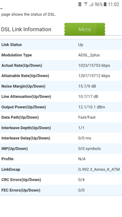This screenshot has height=217, width=122.
Task: Tap the cellular signal bars icon
Action: click(91, 4)
